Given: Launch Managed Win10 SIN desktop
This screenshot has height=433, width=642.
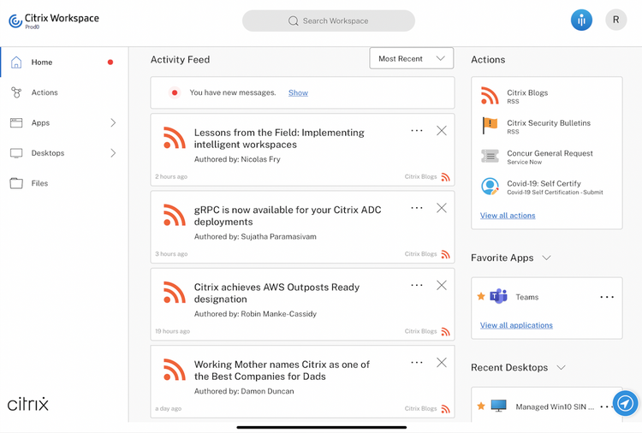Looking at the screenshot, I should 555,406.
